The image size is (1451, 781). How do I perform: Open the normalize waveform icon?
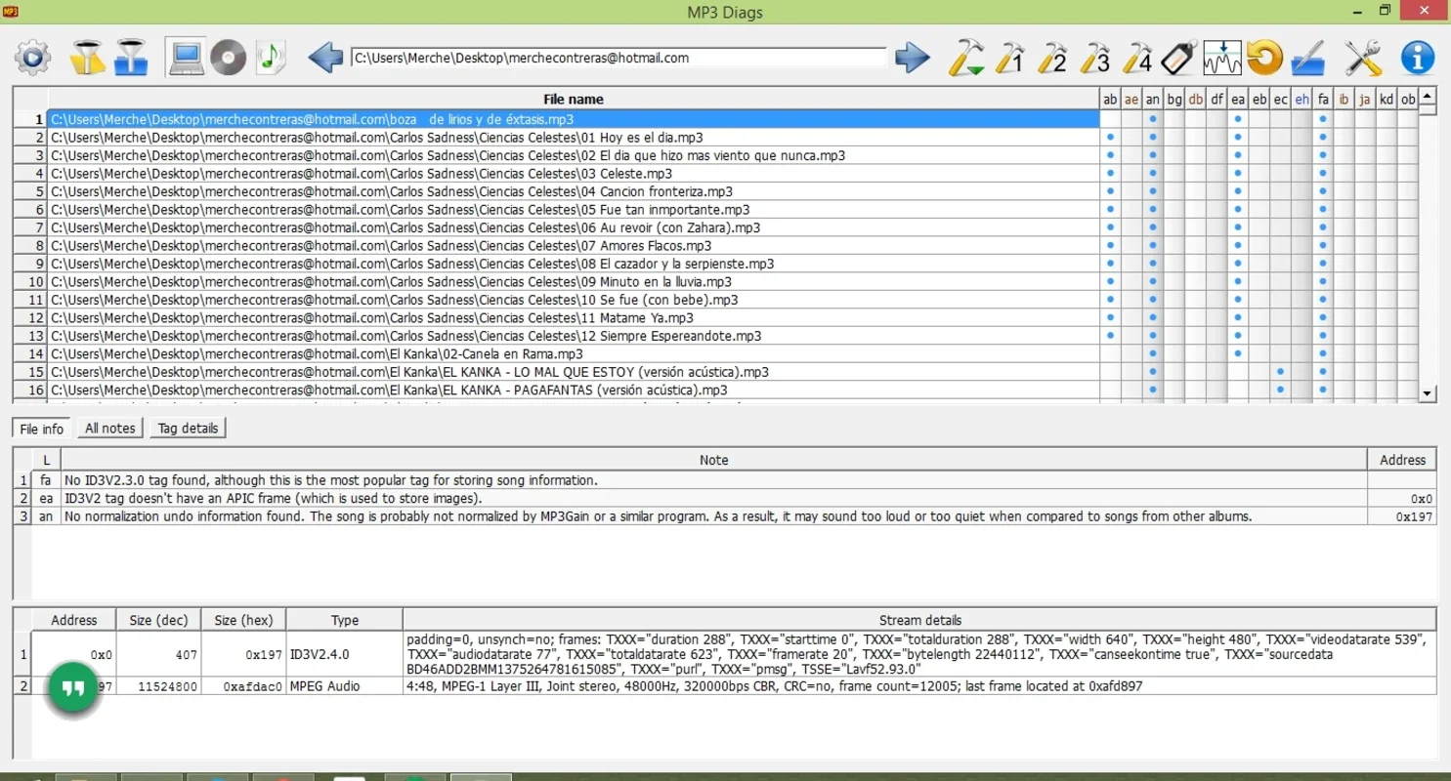point(1221,58)
